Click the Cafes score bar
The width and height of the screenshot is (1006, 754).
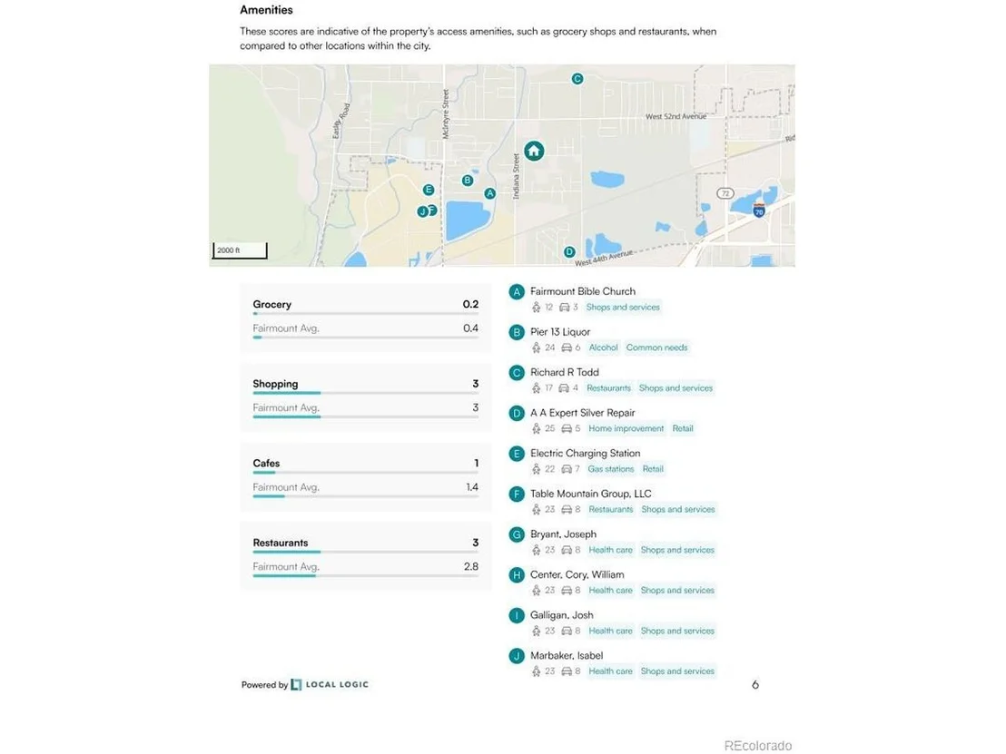(x=366, y=473)
